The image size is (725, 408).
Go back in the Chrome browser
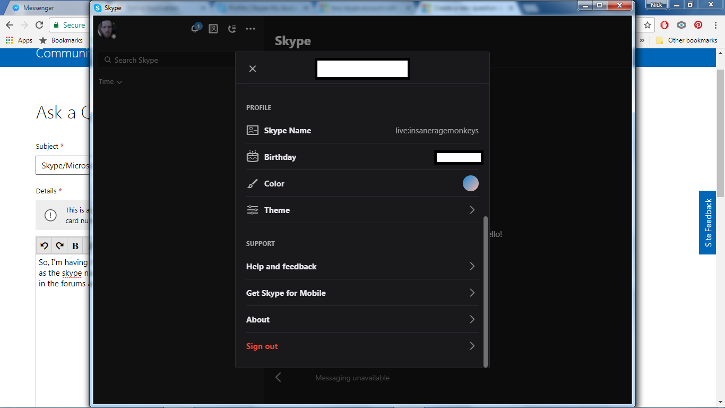[x=10, y=25]
